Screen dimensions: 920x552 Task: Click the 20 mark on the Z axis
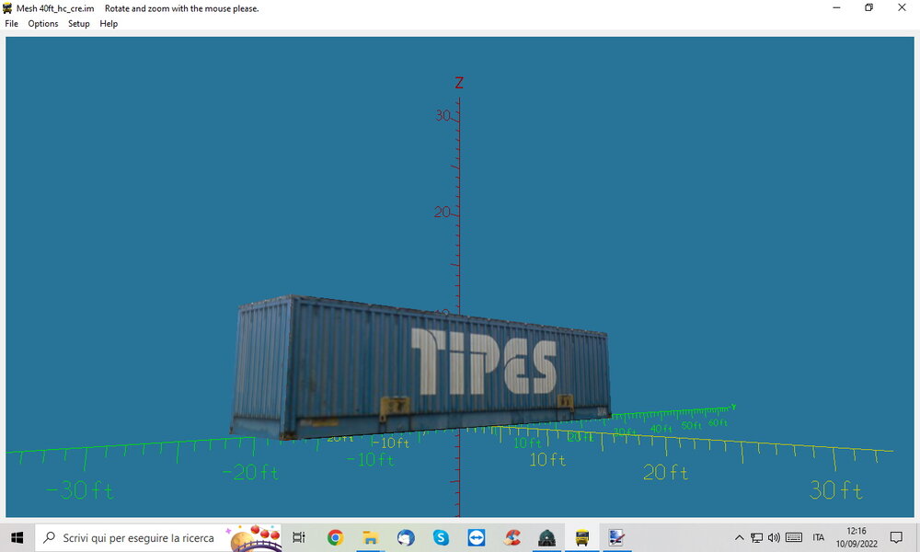[442, 212]
